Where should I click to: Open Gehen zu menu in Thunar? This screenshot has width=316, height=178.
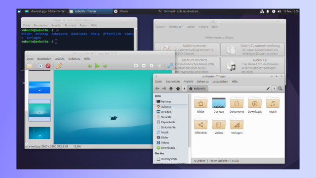pos(202,82)
